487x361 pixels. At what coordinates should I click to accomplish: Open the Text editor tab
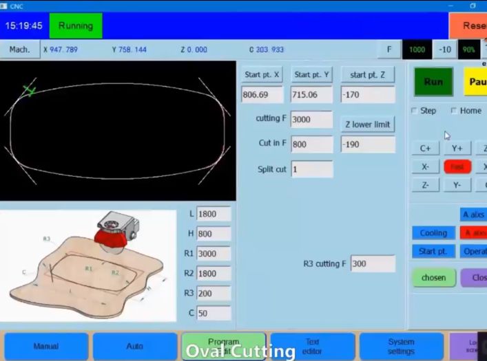312,347
